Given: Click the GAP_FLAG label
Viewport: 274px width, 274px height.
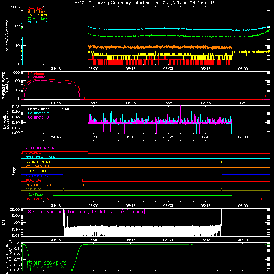Looking at the screenshot, I should 34,152.
